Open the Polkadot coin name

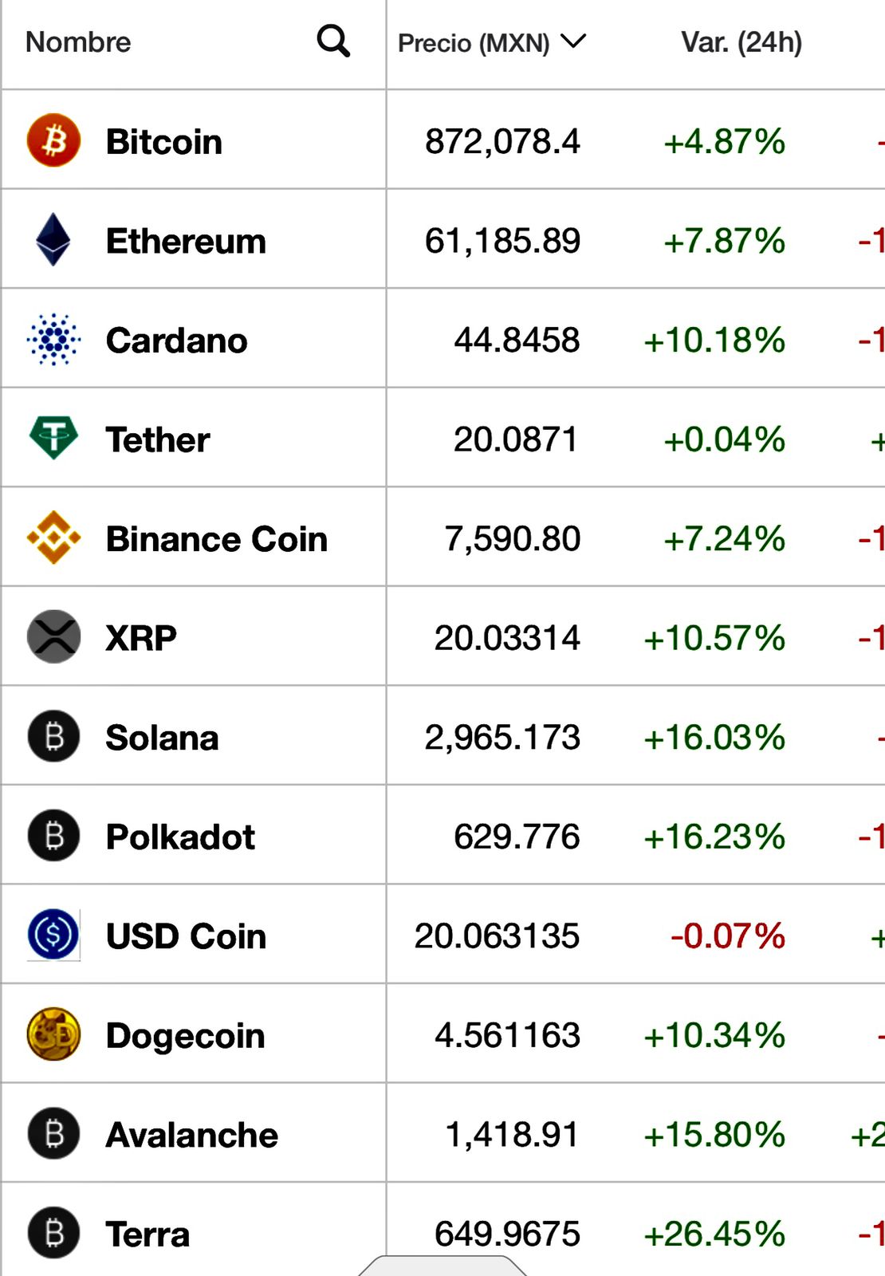[180, 837]
